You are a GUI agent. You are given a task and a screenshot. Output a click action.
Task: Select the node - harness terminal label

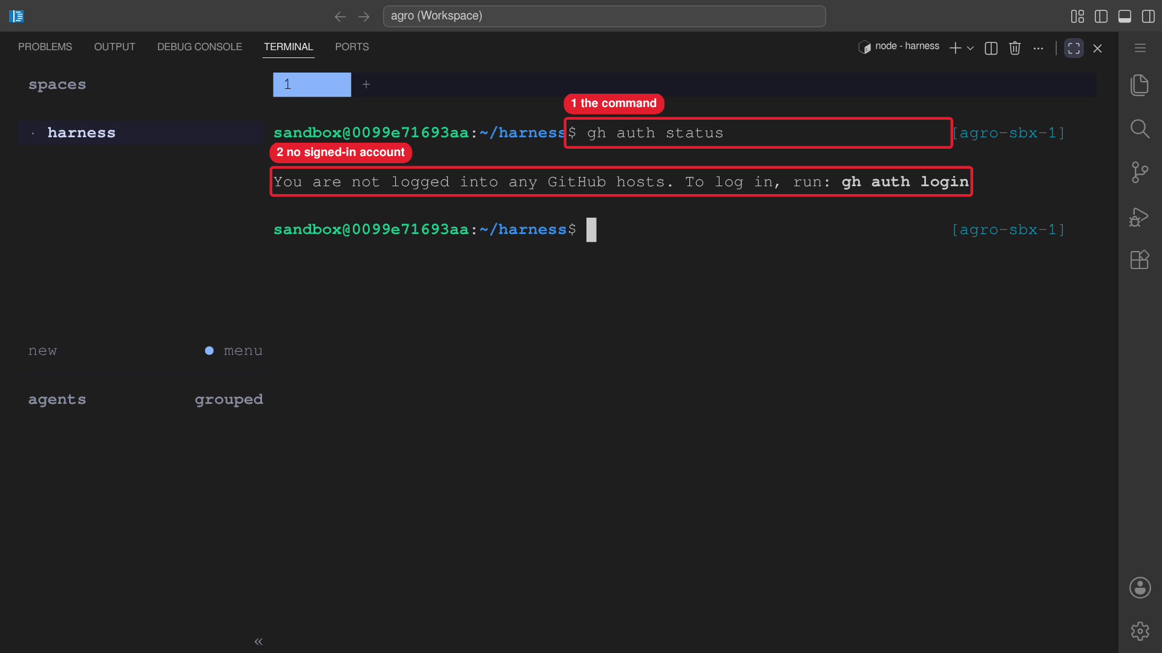click(x=899, y=47)
